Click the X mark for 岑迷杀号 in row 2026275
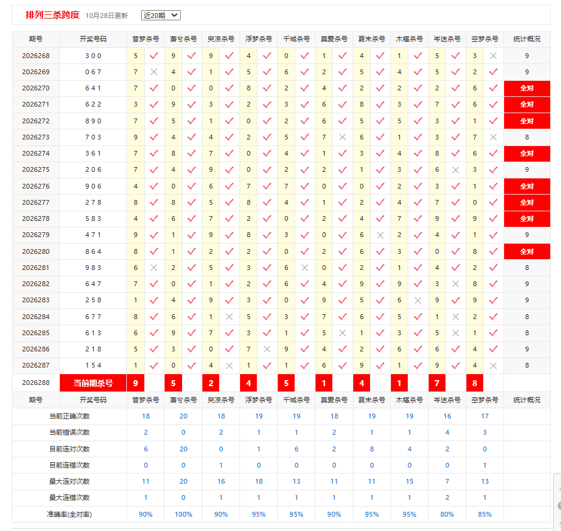The image size is (561, 531). click(x=456, y=170)
